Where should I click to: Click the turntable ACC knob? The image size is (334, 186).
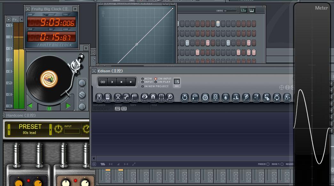[x=82, y=95]
